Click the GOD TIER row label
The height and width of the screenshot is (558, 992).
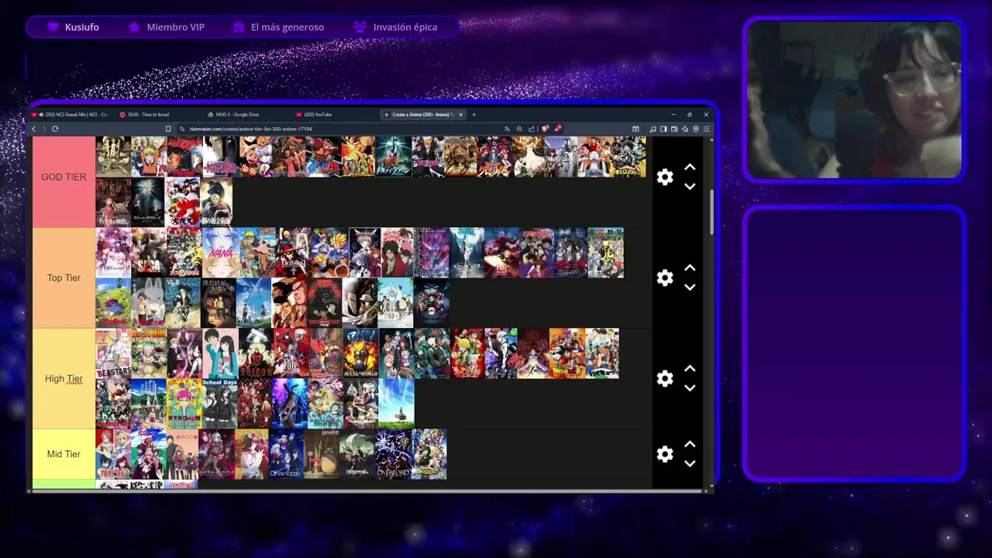coord(64,177)
